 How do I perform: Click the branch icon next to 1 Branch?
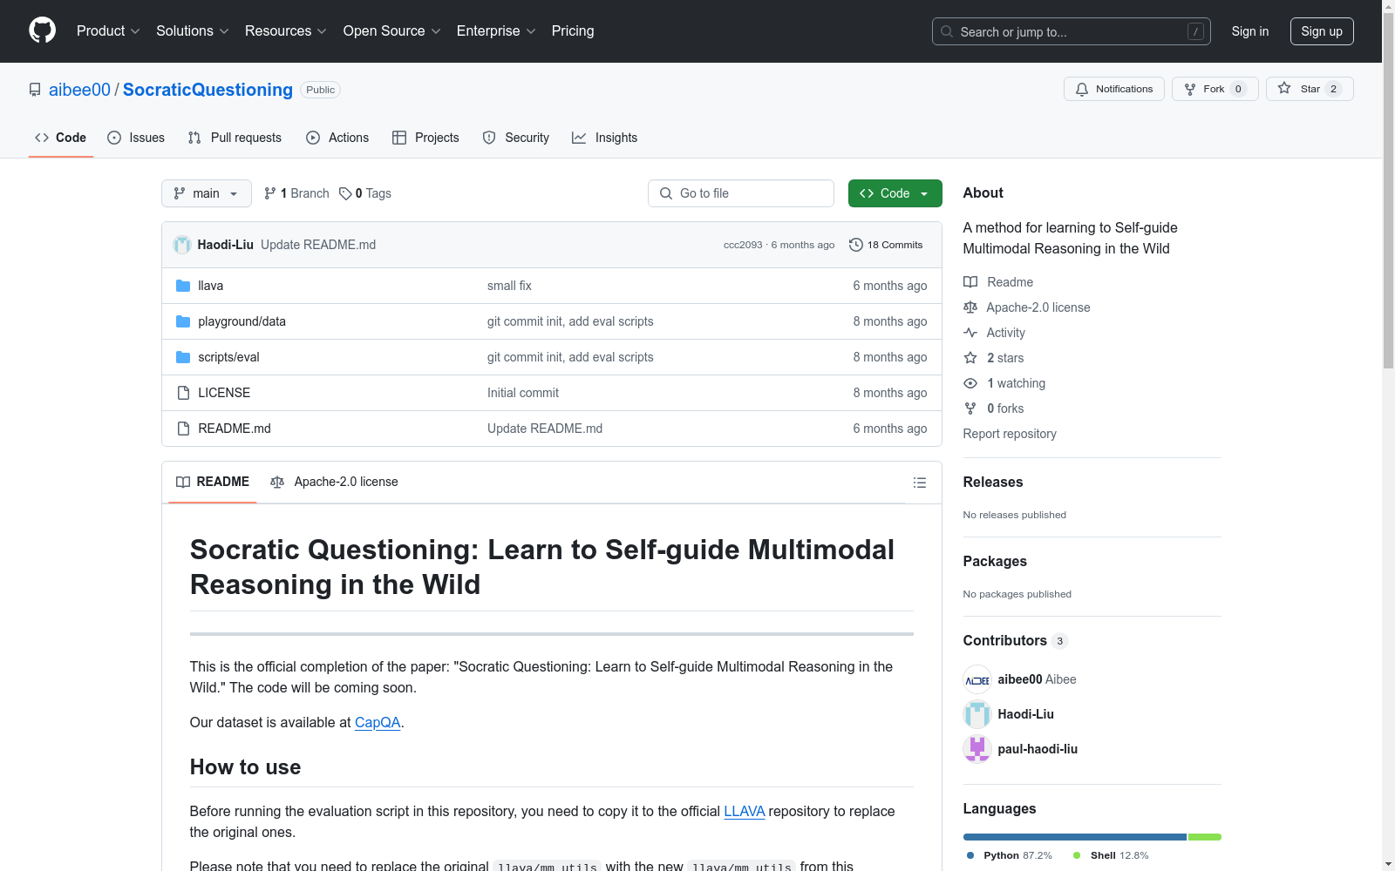[270, 193]
